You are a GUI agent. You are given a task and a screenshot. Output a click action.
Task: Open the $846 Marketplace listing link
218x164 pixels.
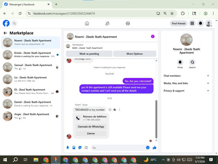coord(87,48)
